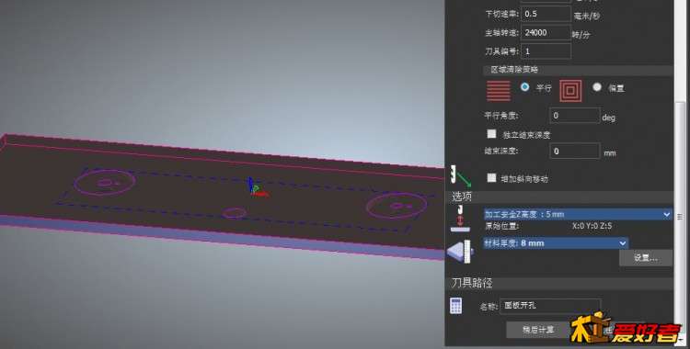Click the material thickness block icon
Image resolution: width=690 pixels, height=349 pixels.
460,252
